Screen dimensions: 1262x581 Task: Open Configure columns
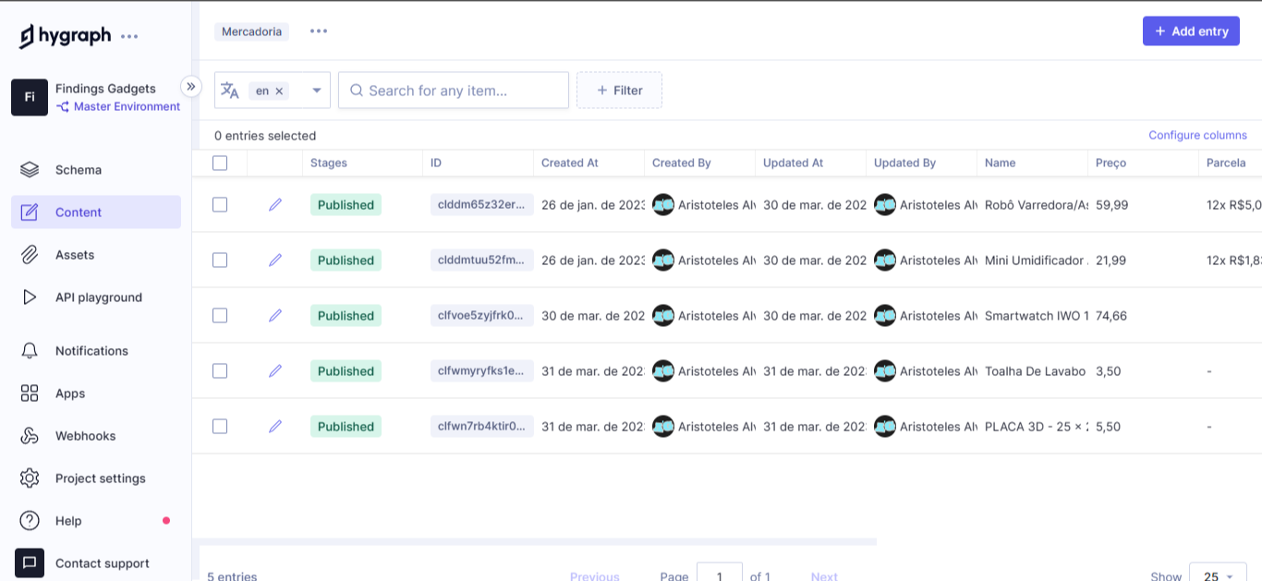(1196, 135)
